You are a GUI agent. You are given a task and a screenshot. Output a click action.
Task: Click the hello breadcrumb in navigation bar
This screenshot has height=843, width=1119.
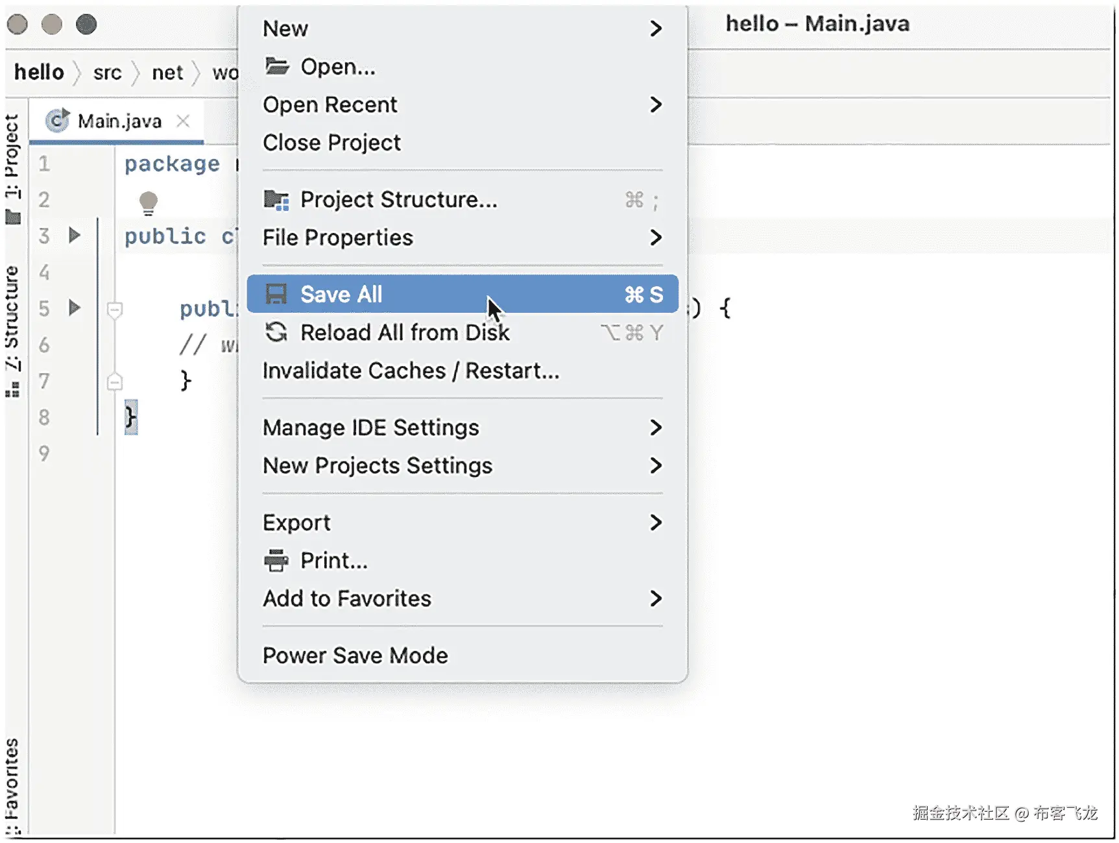click(39, 72)
